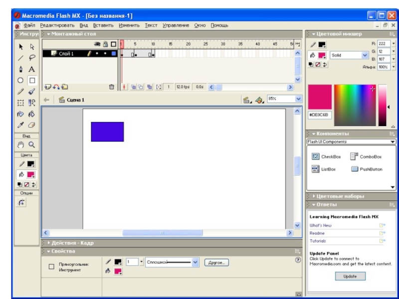Select the Eyedropper tool
This screenshot has height=299, width=399.
21,124
